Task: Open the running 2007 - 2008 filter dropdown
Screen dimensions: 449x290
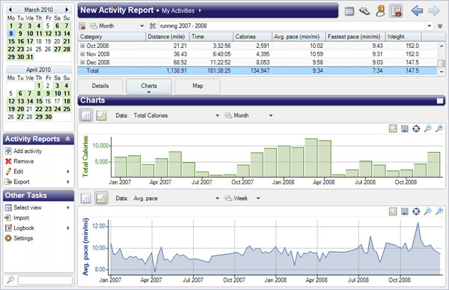Action: 429,26
